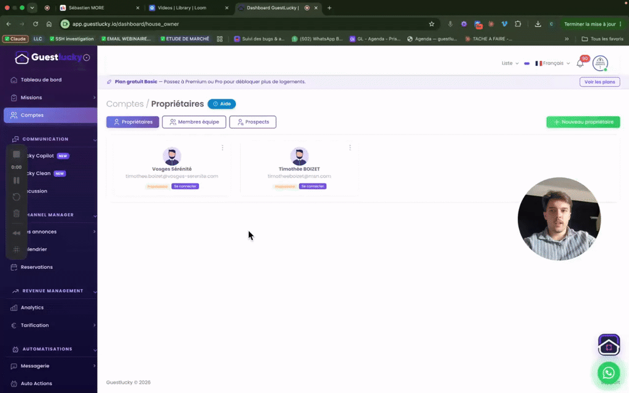Screen dimensions: 629x393
Task: Reload the page
Action: pos(35,24)
